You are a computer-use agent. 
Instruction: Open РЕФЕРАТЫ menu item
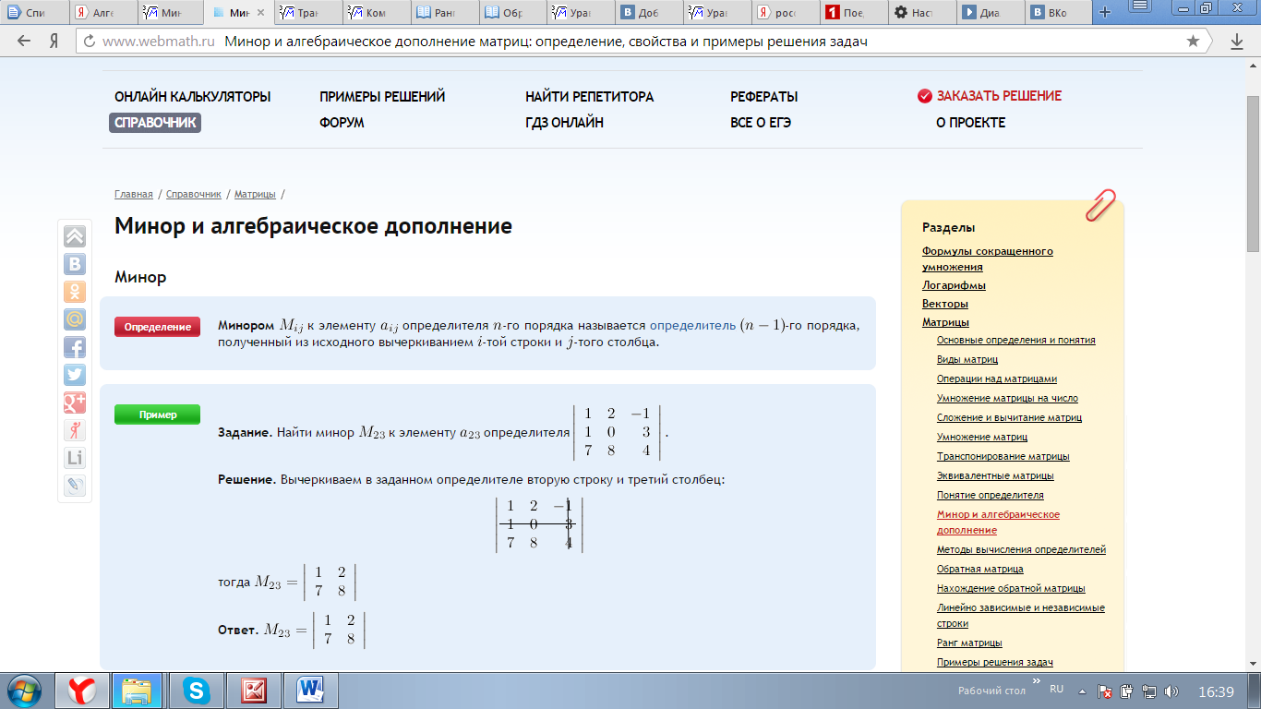tap(763, 96)
